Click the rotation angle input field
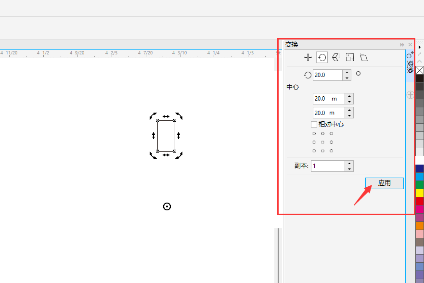 (328, 75)
